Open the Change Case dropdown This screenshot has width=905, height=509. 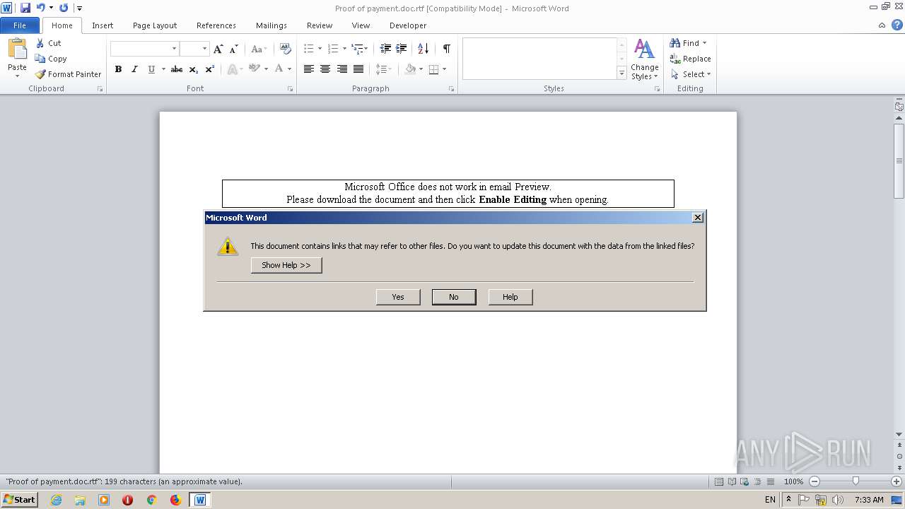259,49
